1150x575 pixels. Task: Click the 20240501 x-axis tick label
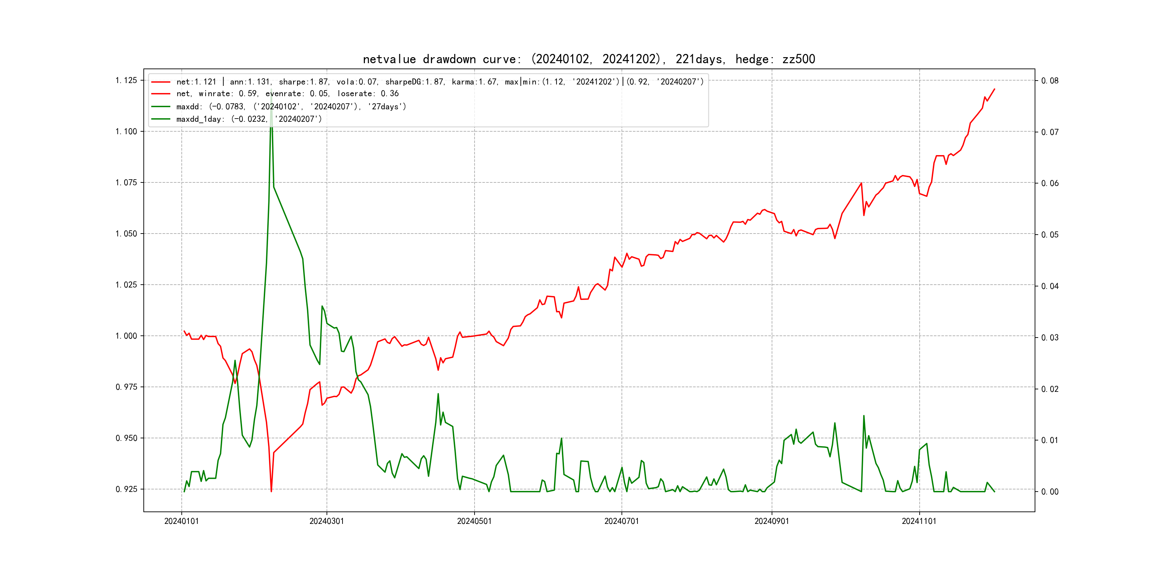[474, 521]
